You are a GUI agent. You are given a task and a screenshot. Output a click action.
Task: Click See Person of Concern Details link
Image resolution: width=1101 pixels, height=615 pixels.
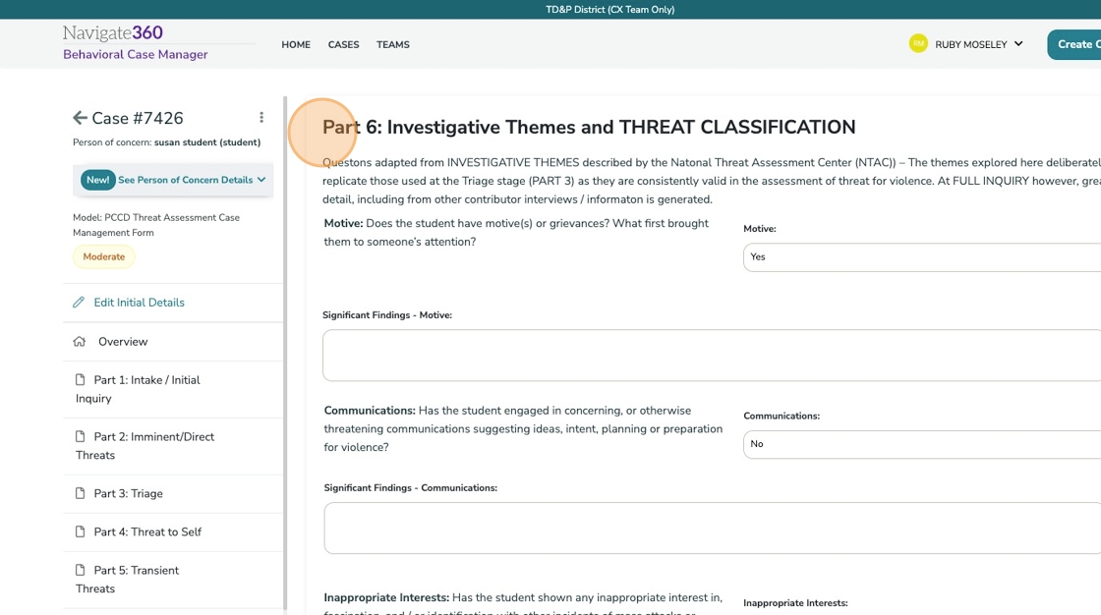click(x=186, y=180)
